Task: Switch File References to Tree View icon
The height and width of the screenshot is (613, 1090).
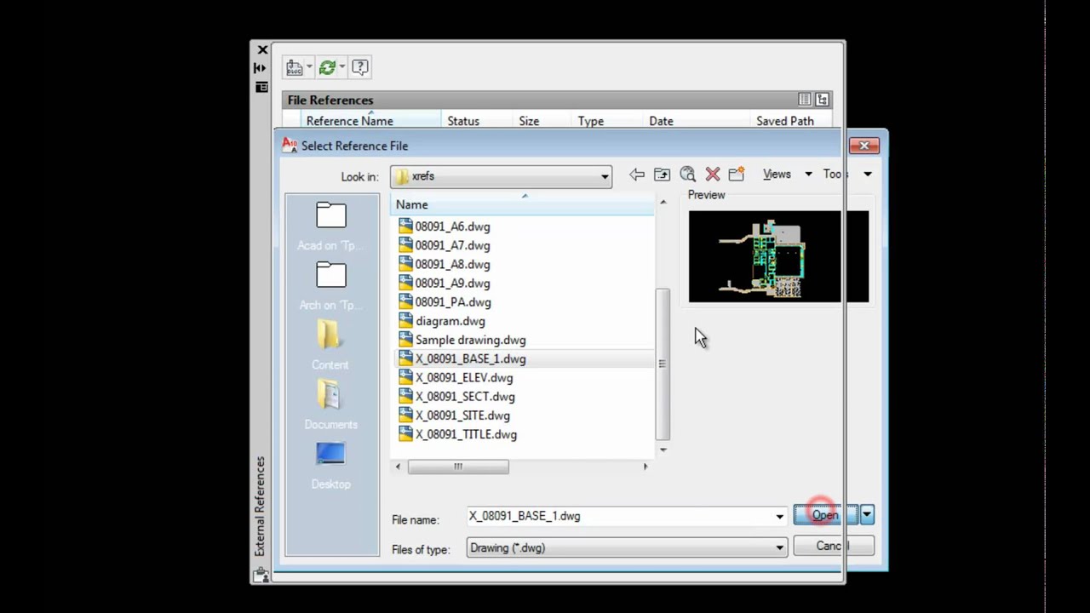Action: click(x=823, y=100)
